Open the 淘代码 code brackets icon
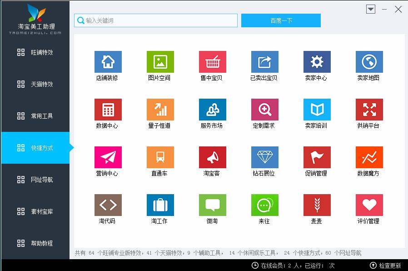The image size is (408, 271). pyautogui.click(x=108, y=205)
